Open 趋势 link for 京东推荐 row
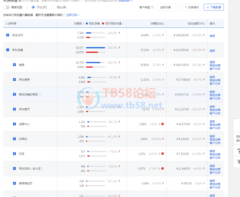The height and width of the screenshot is (197, 240). pyautogui.click(x=212, y=77)
